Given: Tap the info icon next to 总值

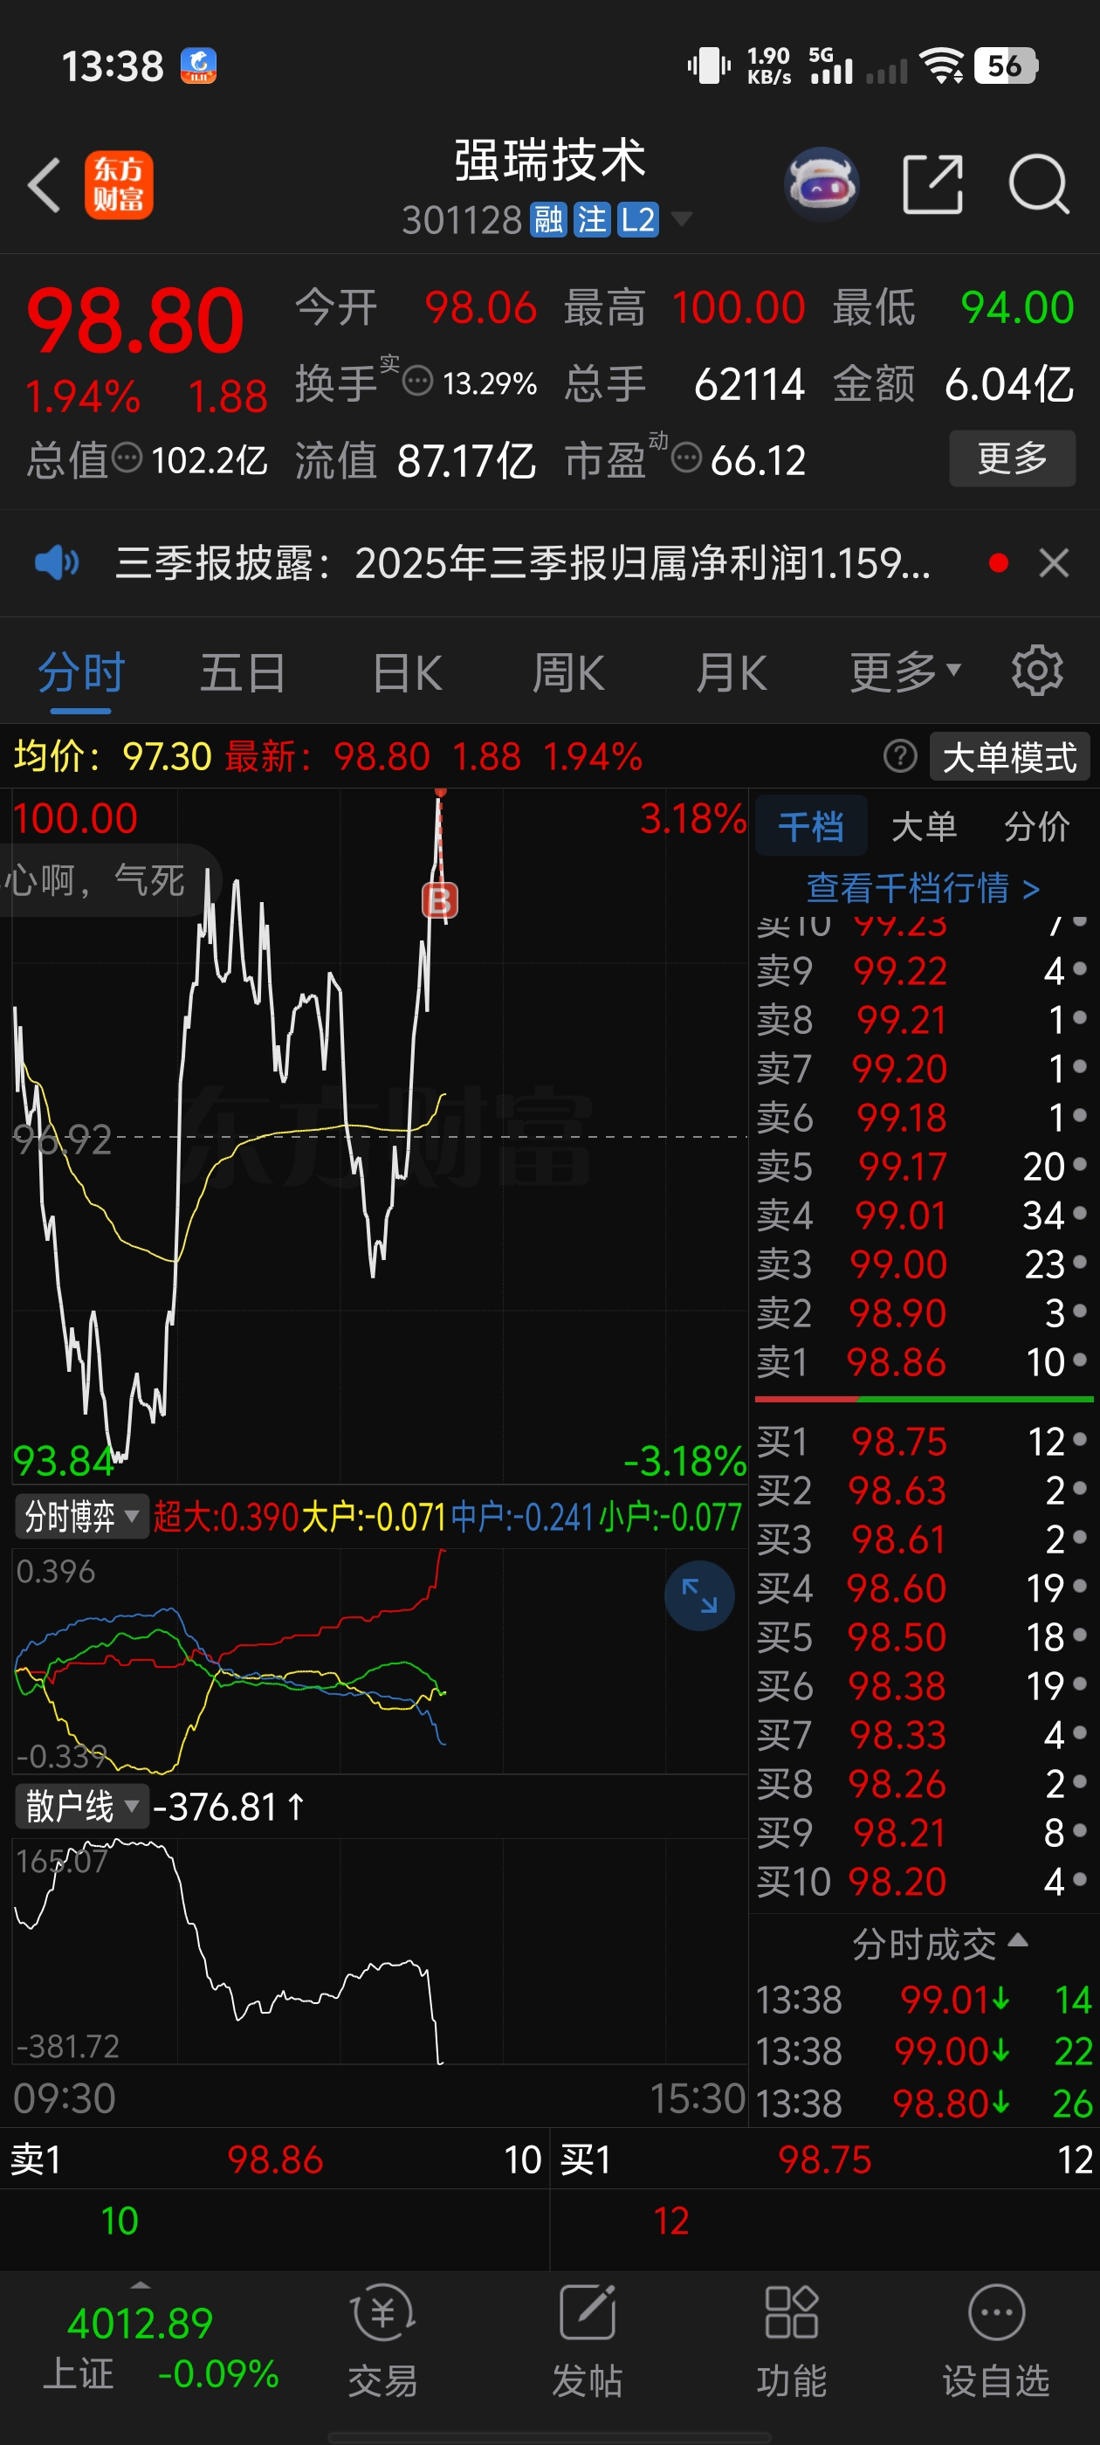Looking at the screenshot, I should 127,458.
